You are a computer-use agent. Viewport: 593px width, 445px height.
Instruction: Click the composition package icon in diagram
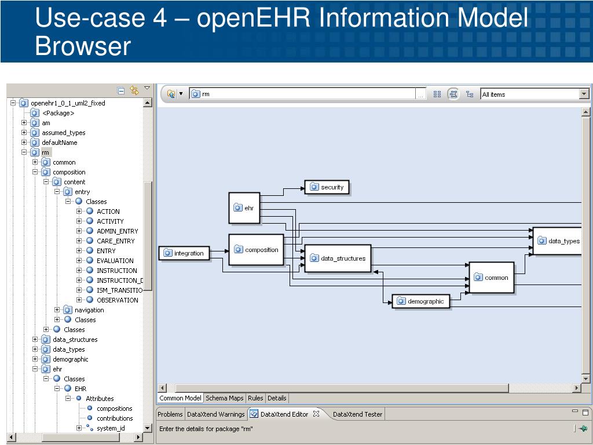coord(238,249)
